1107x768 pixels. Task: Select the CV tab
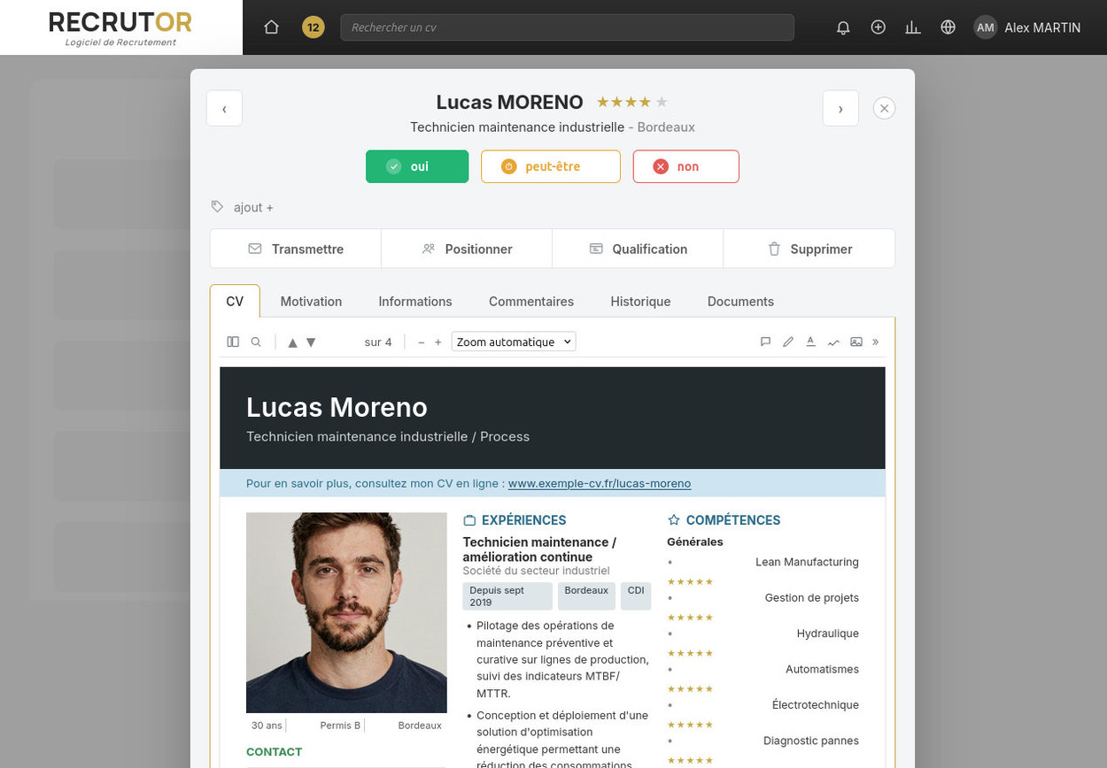[x=235, y=301]
